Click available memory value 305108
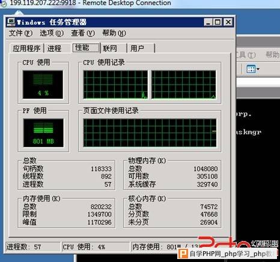Image resolution: width=280 pixels, height=262 pixels. 207,176
